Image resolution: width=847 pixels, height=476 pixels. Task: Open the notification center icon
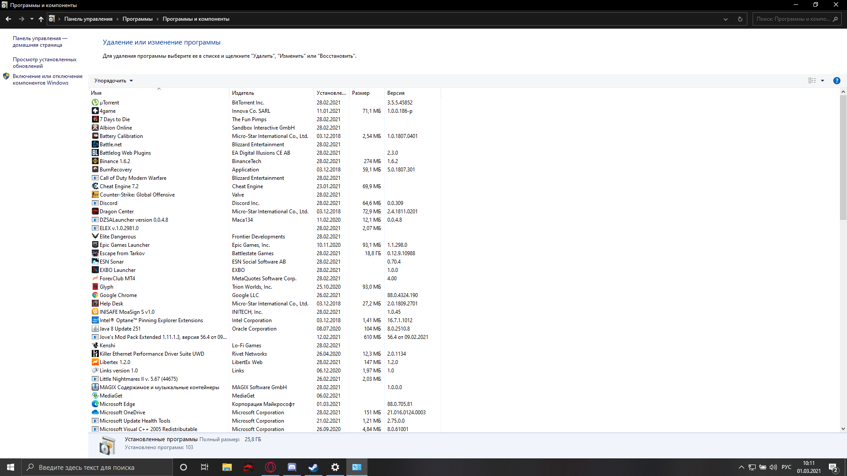833,467
